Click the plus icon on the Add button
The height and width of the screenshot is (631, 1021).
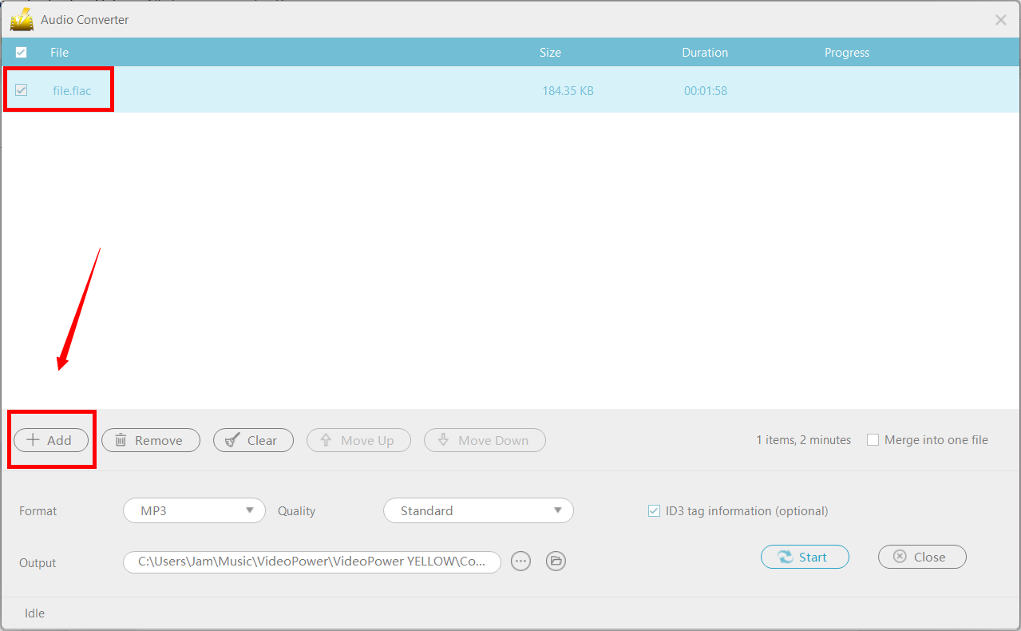coord(33,439)
